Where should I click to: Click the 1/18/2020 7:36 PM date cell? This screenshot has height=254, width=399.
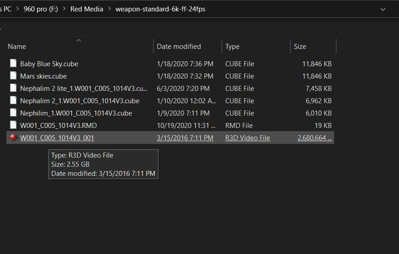point(185,64)
